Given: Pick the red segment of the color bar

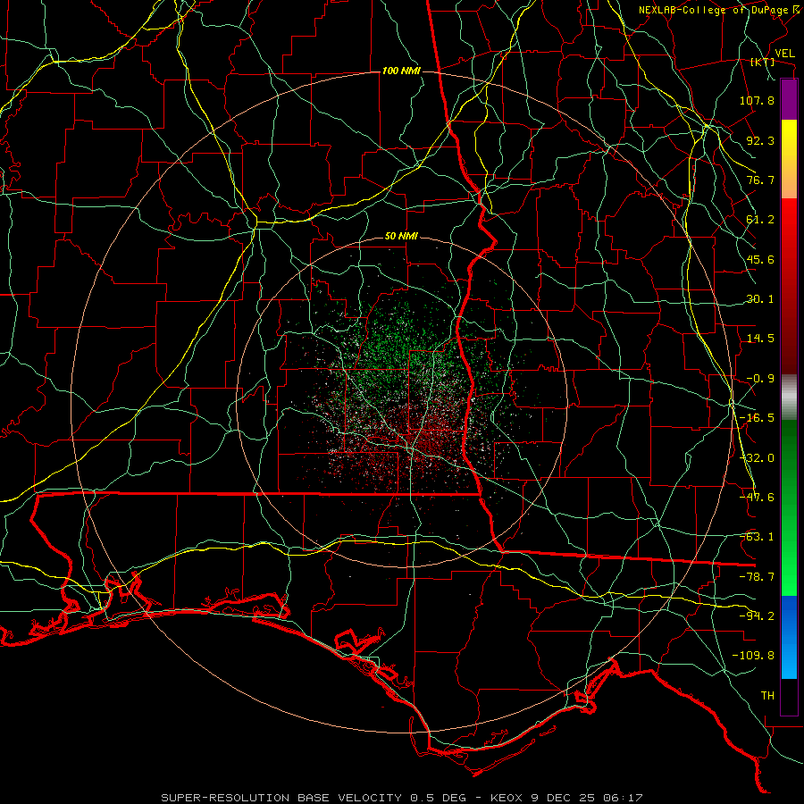Looking at the screenshot, I should tap(789, 286).
